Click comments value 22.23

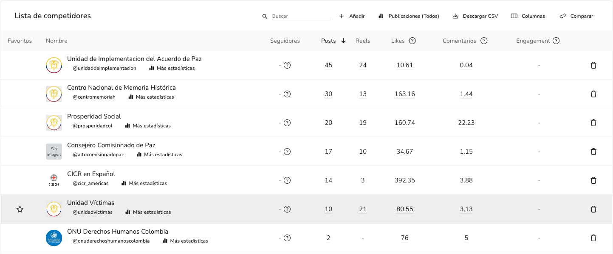[x=466, y=123]
